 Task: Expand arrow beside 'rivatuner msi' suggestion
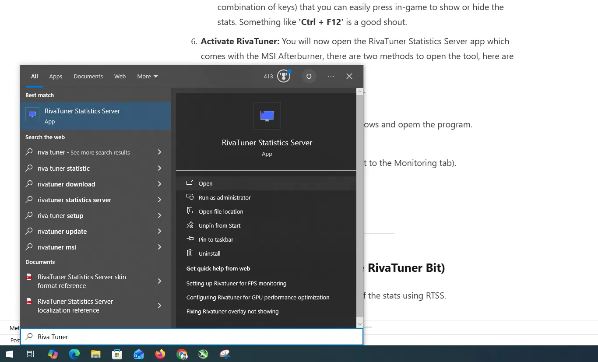159,247
